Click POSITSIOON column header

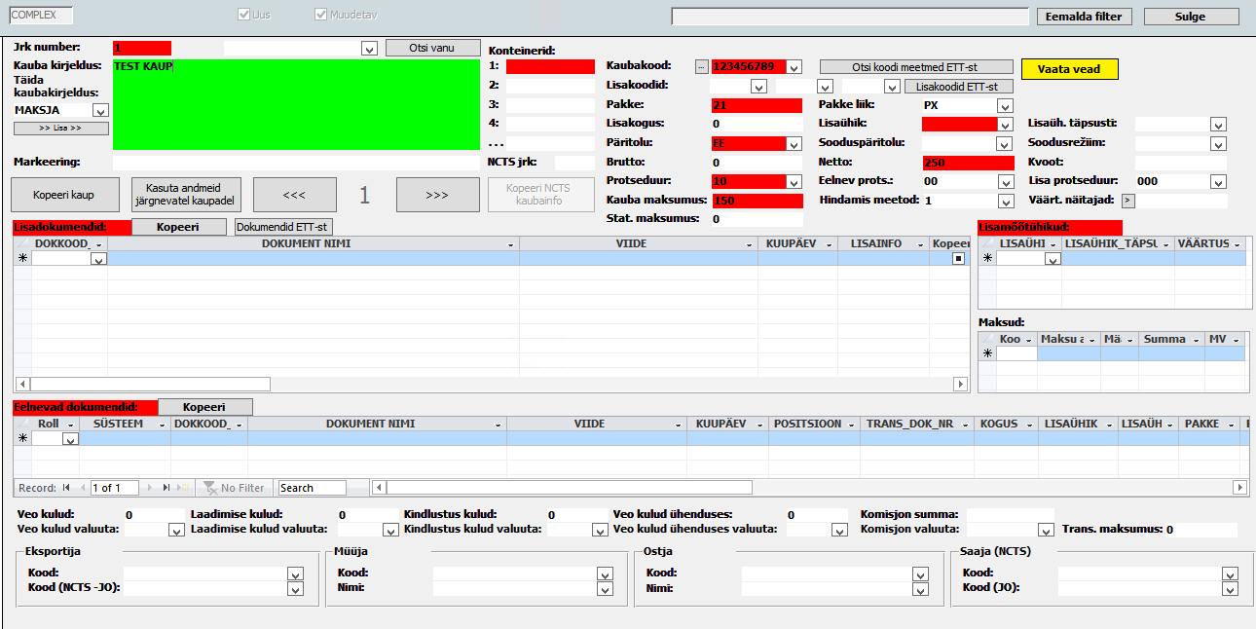[x=814, y=425]
